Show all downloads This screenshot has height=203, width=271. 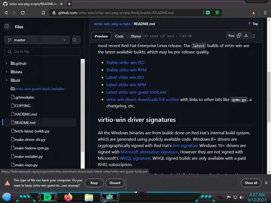pyautogui.click(x=251, y=183)
